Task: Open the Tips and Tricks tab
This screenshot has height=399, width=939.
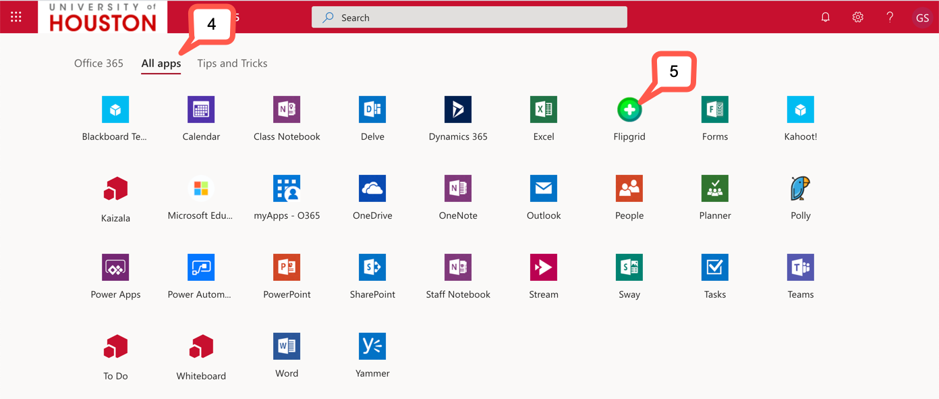Action: click(x=232, y=63)
